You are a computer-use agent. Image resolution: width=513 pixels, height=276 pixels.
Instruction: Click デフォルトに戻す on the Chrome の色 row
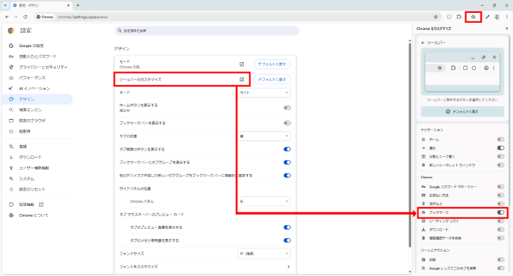pos(272,64)
